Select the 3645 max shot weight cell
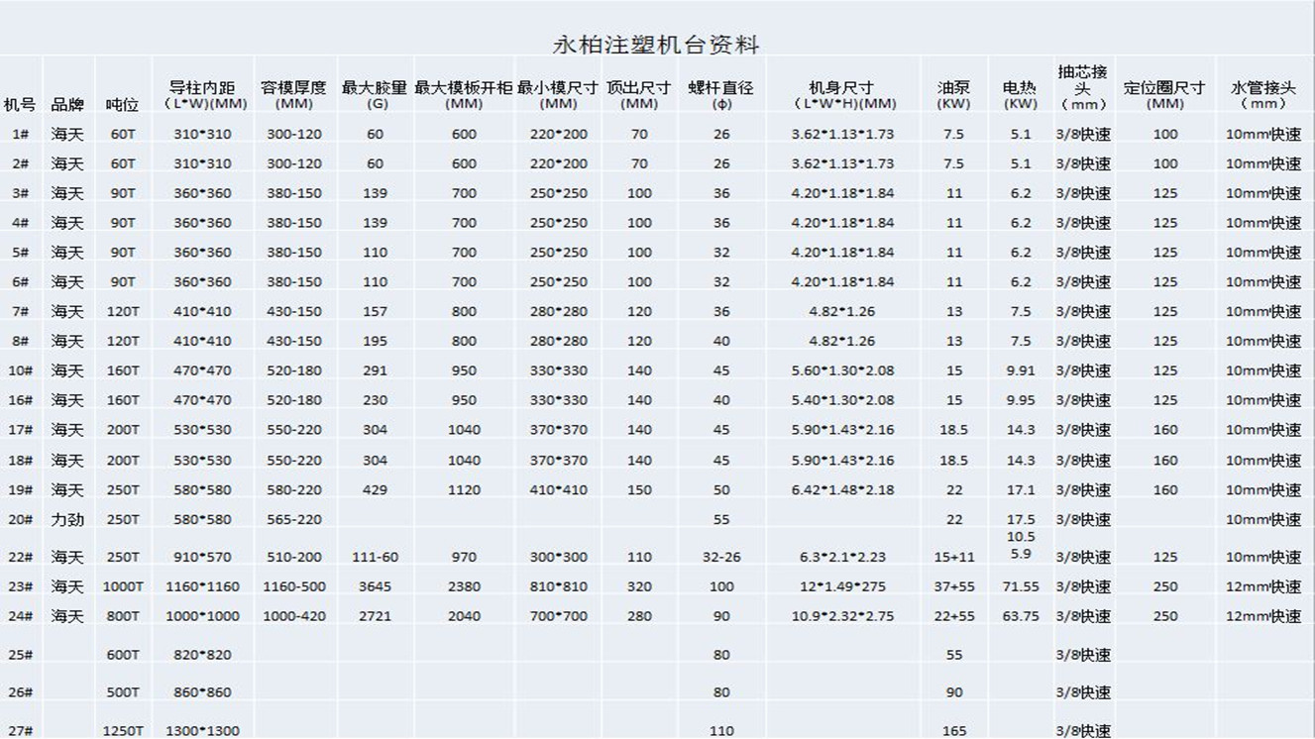Image resolution: width=1315 pixels, height=739 pixels. [x=375, y=586]
